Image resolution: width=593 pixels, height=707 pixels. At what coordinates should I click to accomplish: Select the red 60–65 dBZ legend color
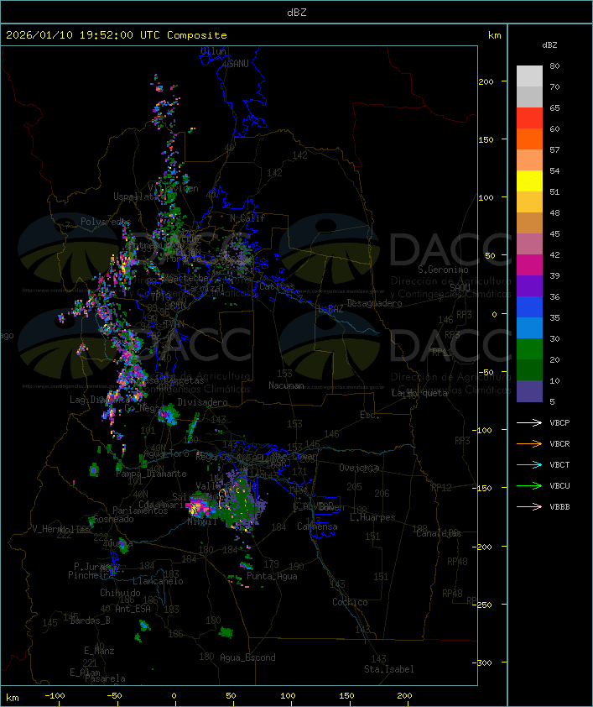point(529,118)
